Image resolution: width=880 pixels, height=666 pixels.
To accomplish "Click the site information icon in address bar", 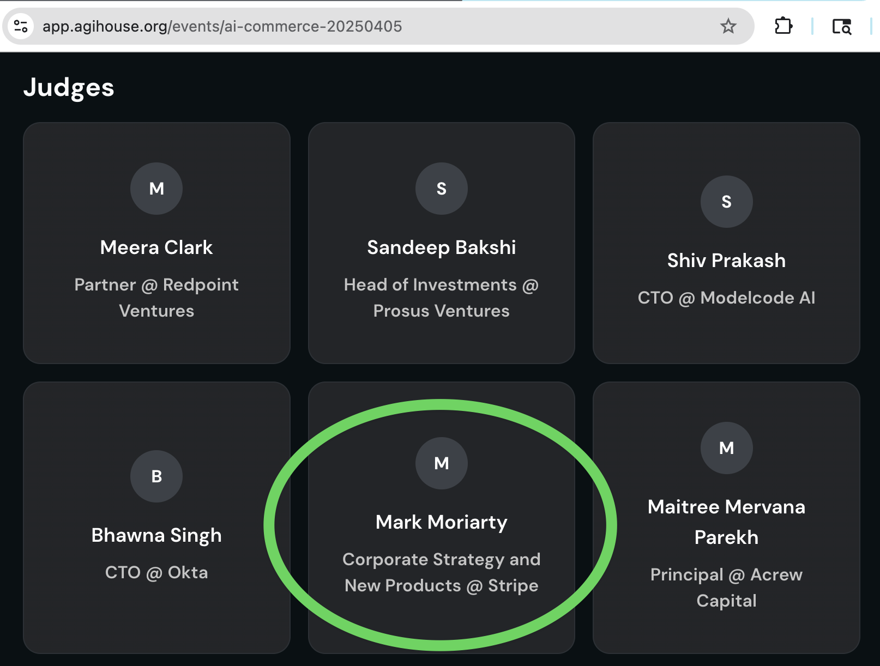I will [x=21, y=26].
